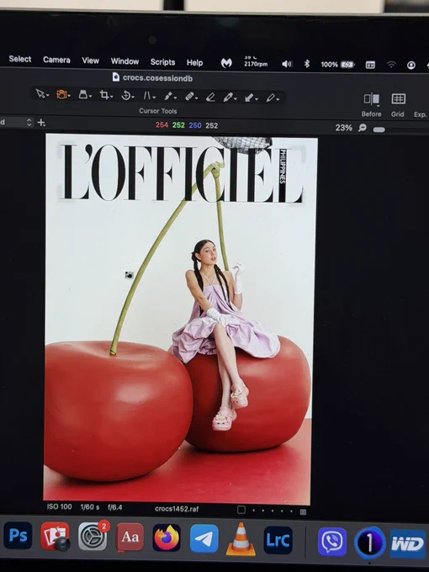This screenshot has width=429, height=572.
Task: Open the Camera menu
Action: pos(56,60)
